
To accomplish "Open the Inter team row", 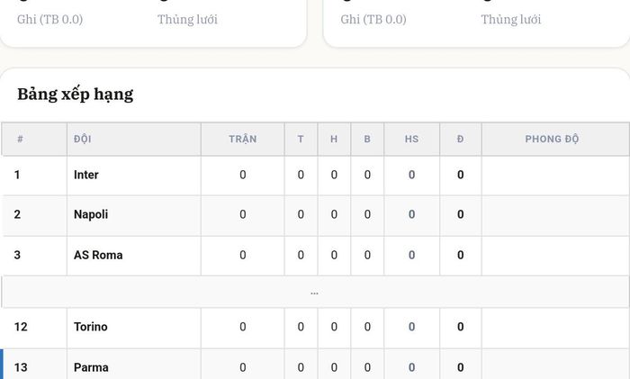I will (x=315, y=176).
